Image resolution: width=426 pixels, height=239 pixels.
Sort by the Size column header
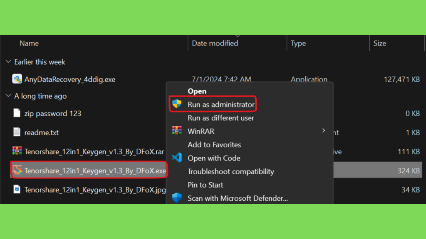pos(379,43)
